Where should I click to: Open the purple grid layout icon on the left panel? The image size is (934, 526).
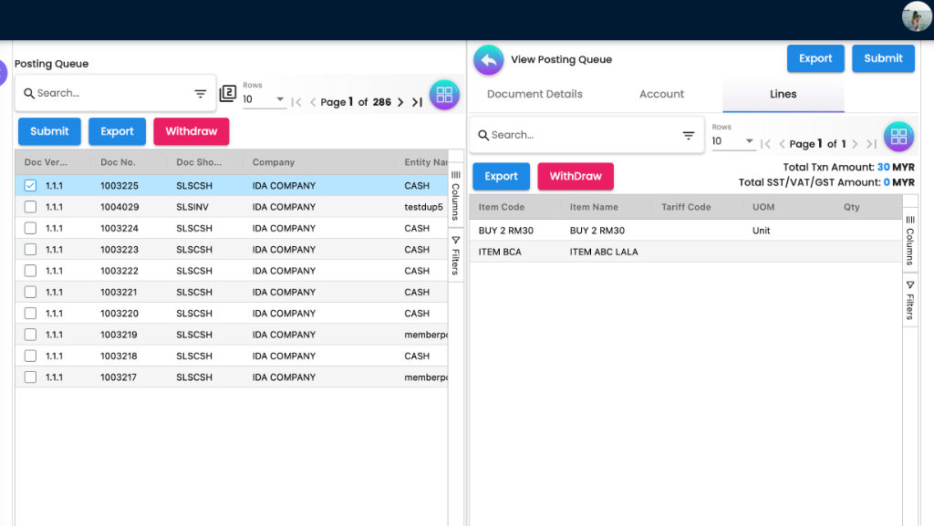[x=444, y=95]
